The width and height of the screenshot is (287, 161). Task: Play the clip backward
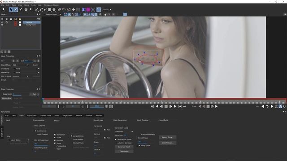157,106
